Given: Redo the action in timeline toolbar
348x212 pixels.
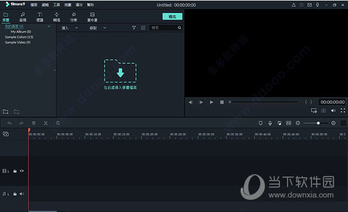Looking at the screenshot, I should (21, 123).
